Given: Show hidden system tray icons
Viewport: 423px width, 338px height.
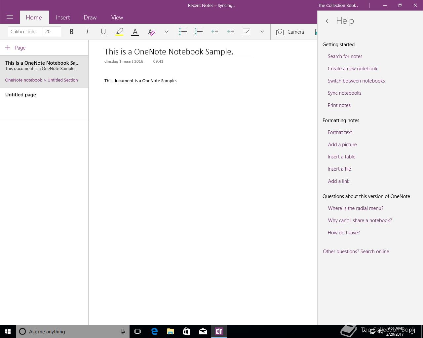Looking at the screenshot, I should [x=364, y=331].
